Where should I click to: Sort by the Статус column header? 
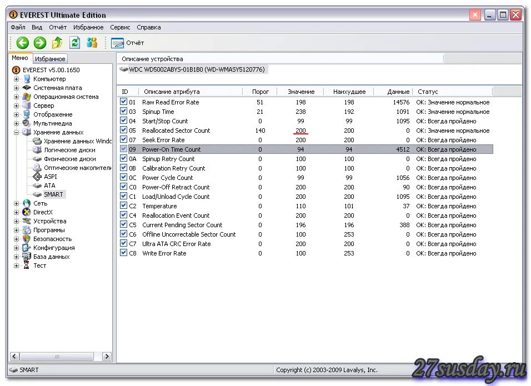453,92
